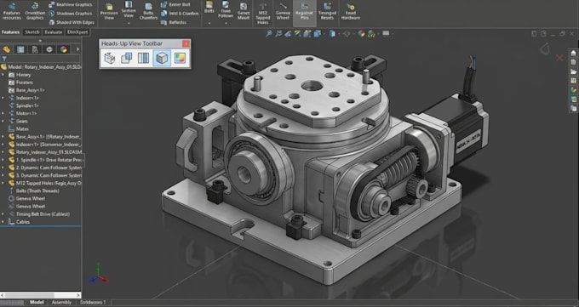This screenshot has height=307, width=579.
Task: Open the Evaluate tab
Action: click(53, 32)
